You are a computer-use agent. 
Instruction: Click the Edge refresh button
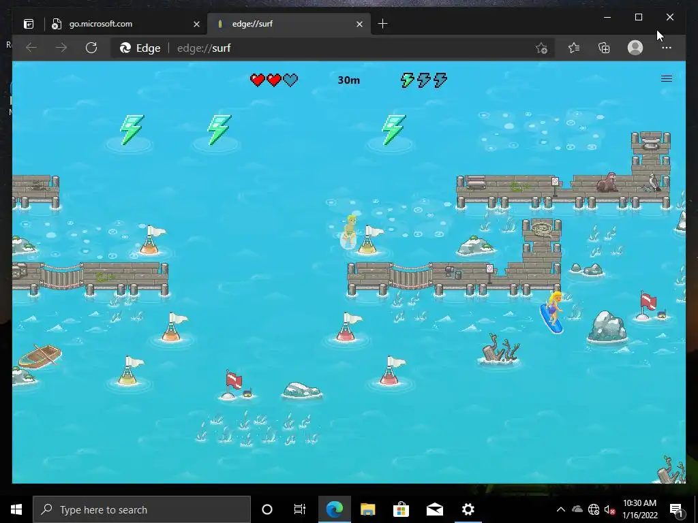point(91,48)
